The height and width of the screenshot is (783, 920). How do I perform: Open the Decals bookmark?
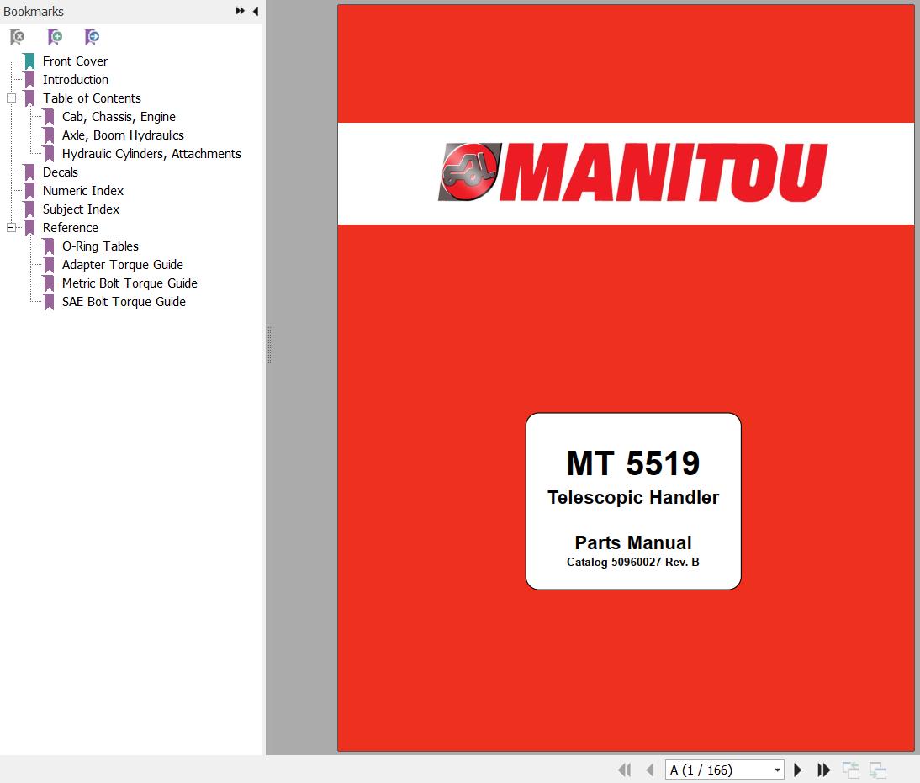click(x=60, y=172)
